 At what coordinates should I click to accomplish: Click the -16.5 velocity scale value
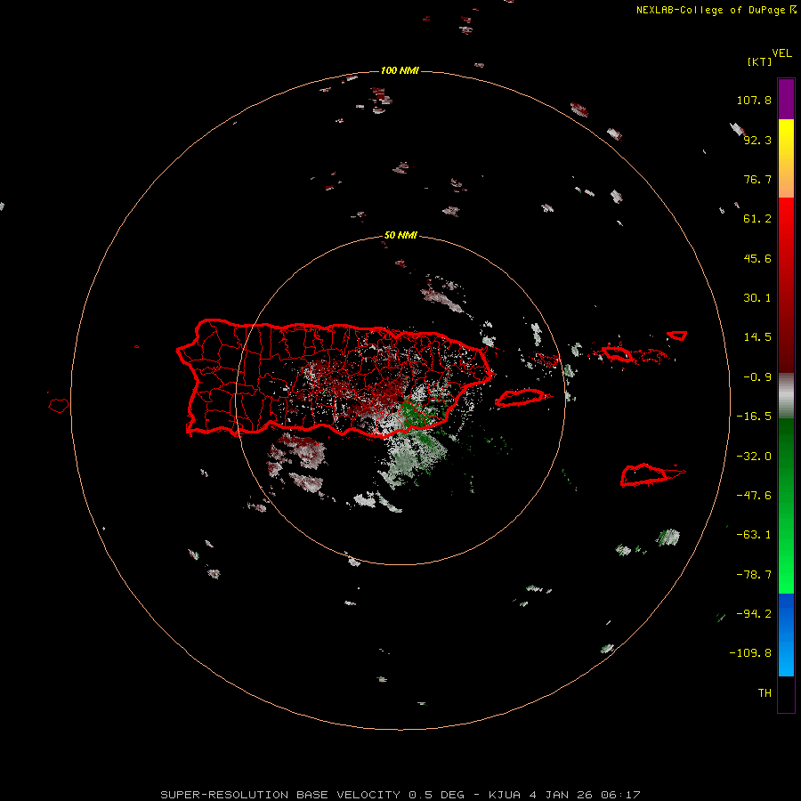[x=754, y=417]
